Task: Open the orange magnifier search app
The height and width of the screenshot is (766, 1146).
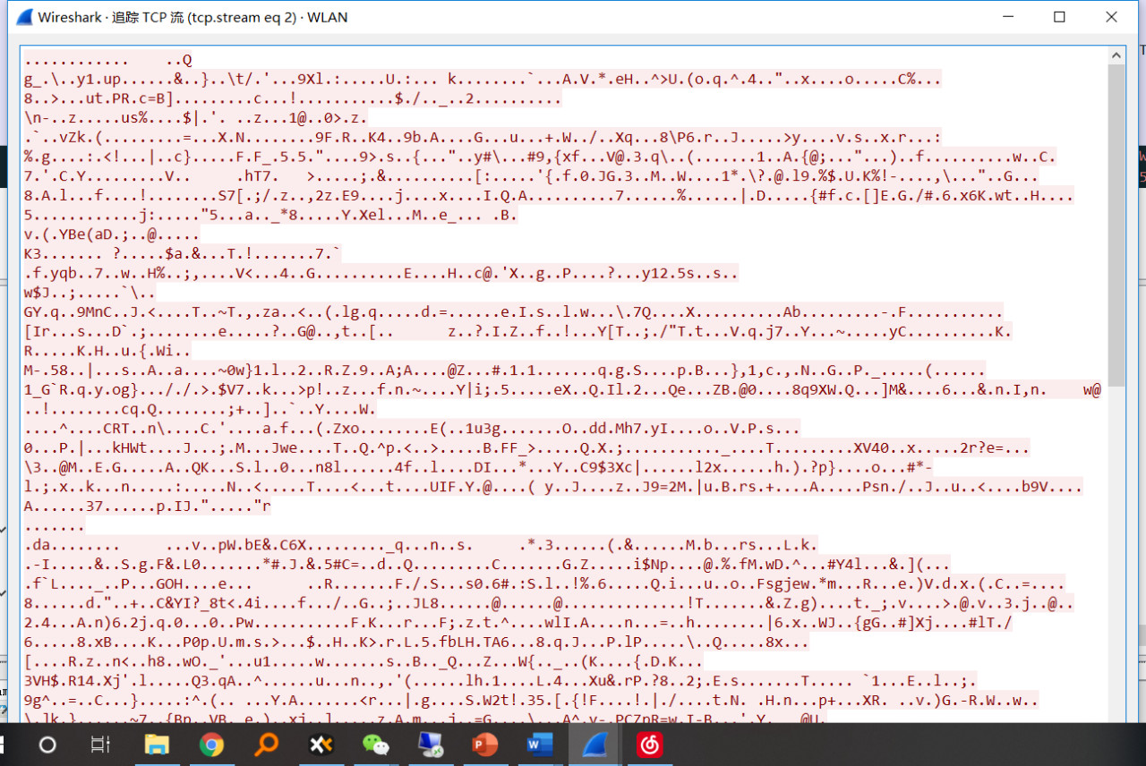Action: 266,745
